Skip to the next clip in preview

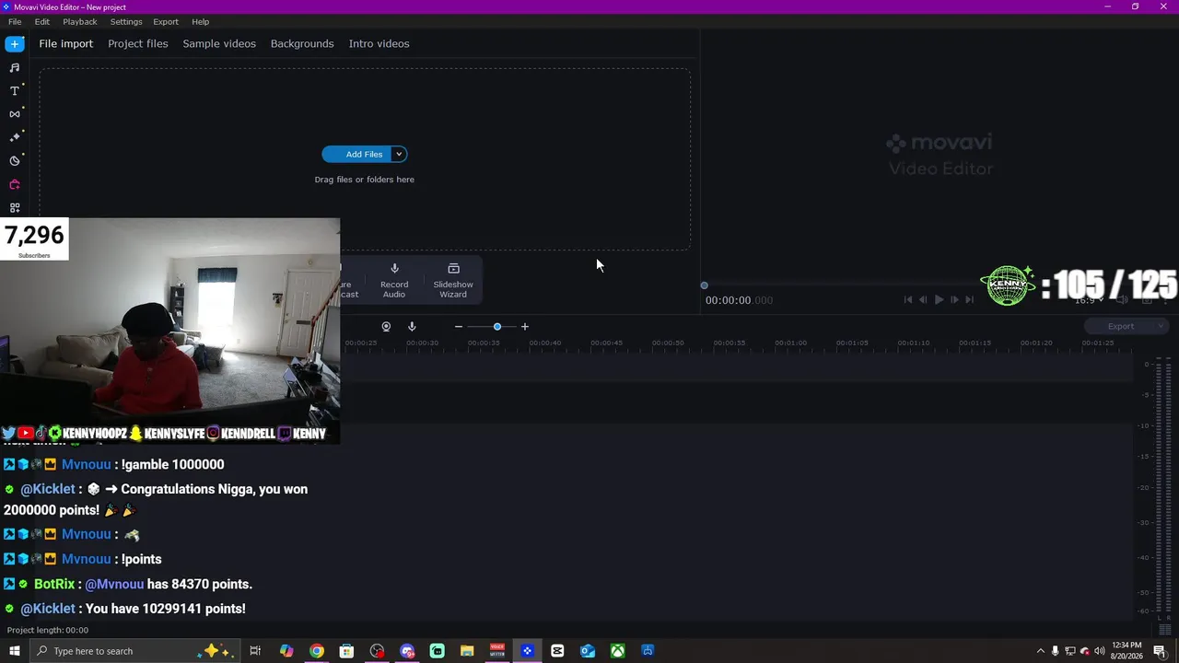(969, 299)
